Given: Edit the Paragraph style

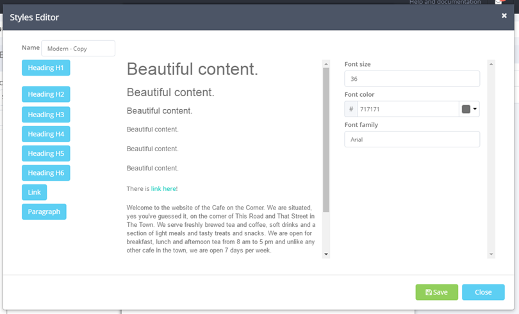Looking at the screenshot, I should [44, 211].
